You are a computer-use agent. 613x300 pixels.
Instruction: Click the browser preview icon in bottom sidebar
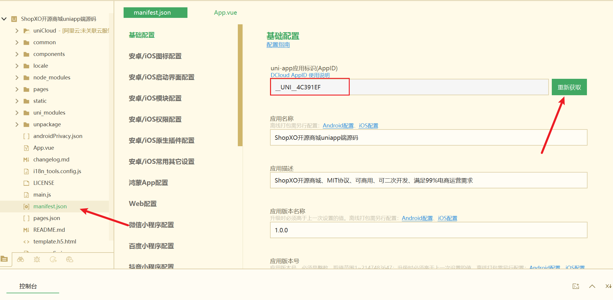70,259
